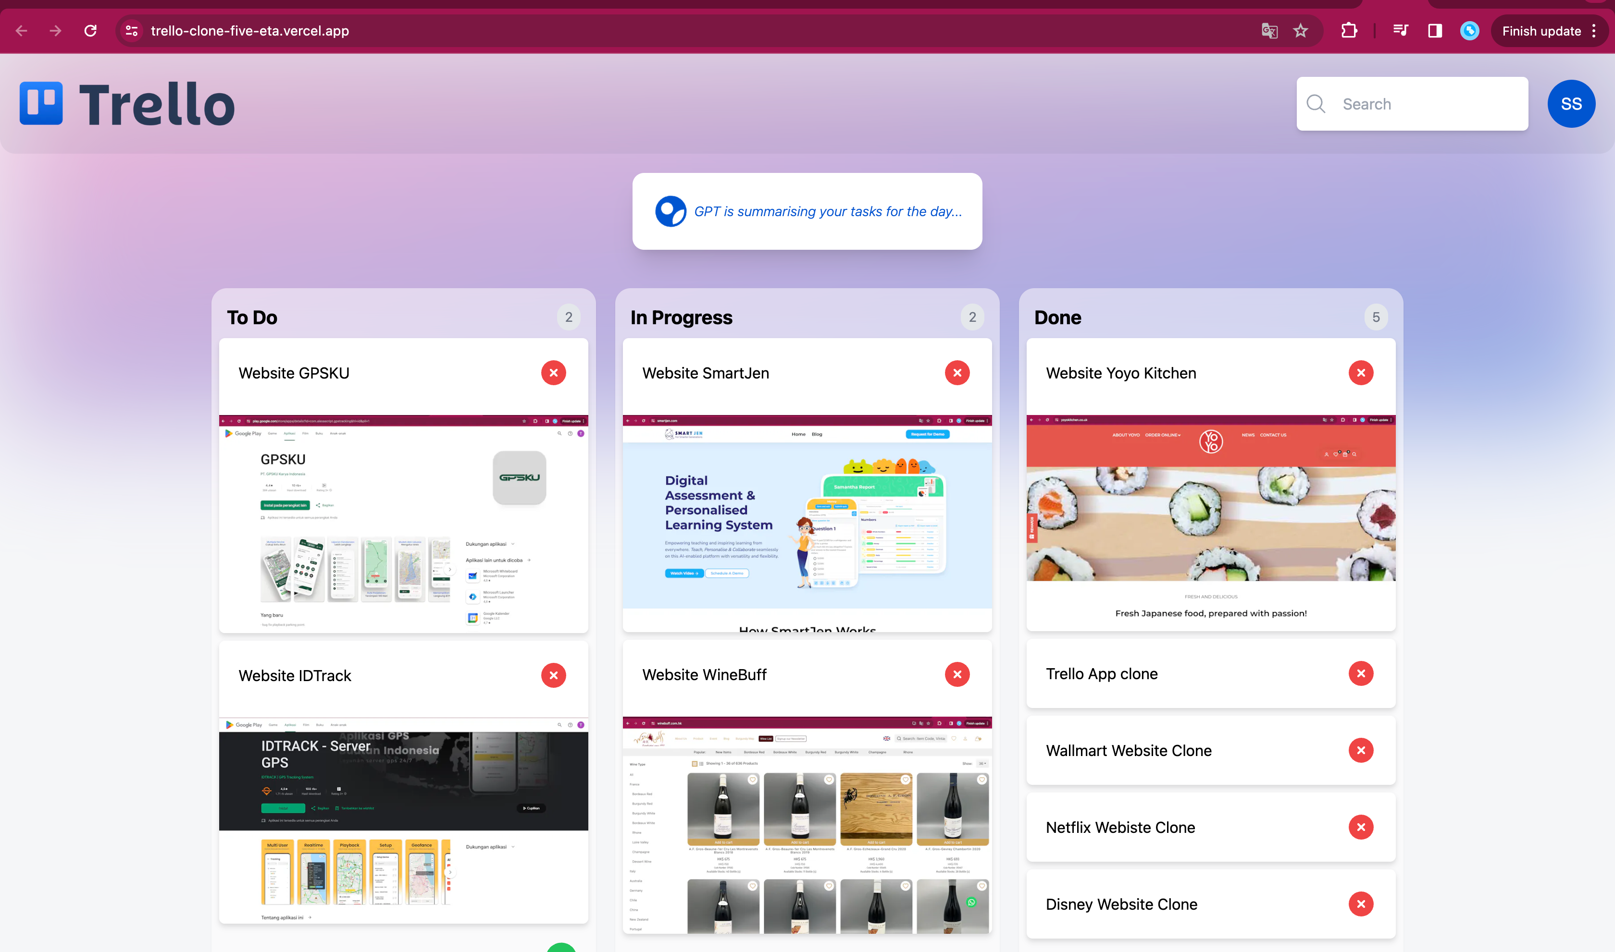
Task: Delete the Website WineBuff card
Action: [x=957, y=674]
